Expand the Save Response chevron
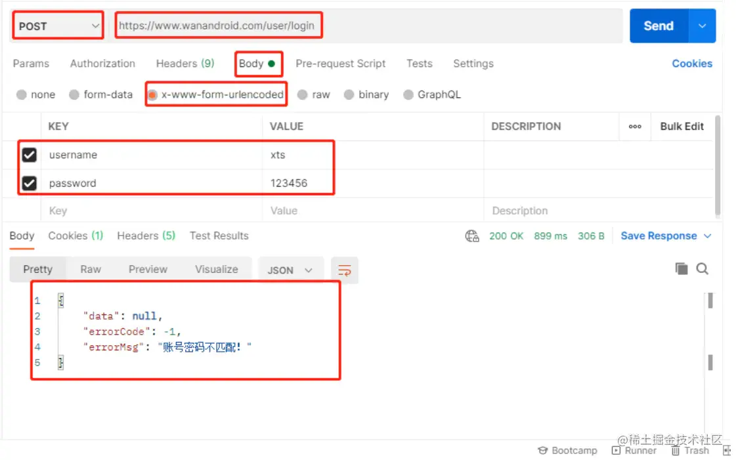This screenshot has width=736, height=460. point(707,236)
